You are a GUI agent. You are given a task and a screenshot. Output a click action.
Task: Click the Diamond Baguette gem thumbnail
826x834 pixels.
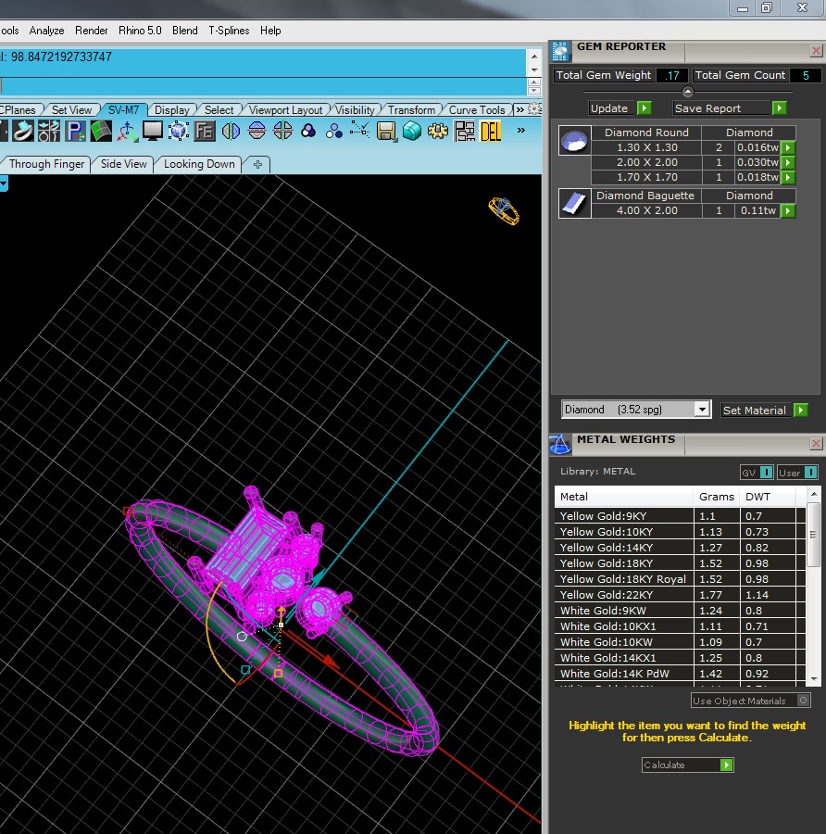[574, 203]
